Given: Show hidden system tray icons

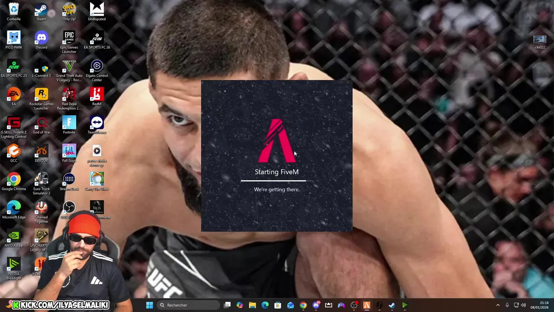Looking at the screenshot, I should (x=498, y=305).
